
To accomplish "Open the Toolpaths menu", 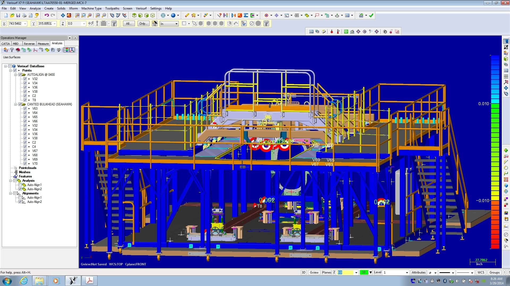I will pos(112,8).
